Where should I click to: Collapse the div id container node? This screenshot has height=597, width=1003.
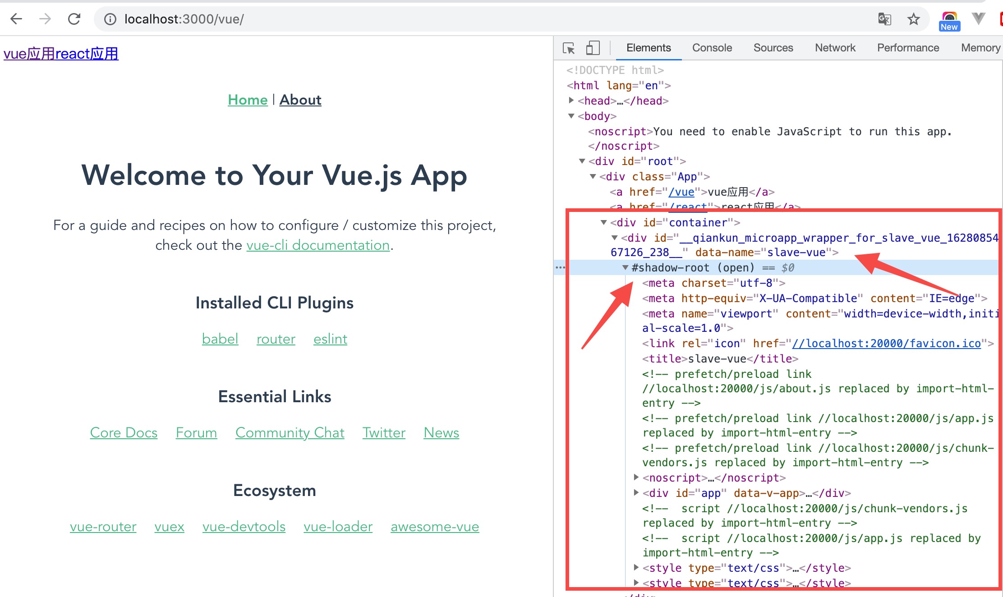tap(603, 222)
